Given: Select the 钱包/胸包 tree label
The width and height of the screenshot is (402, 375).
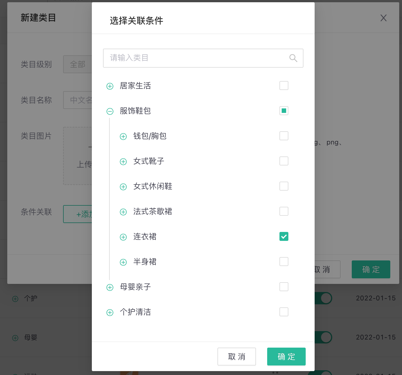Looking at the screenshot, I should [150, 136].
